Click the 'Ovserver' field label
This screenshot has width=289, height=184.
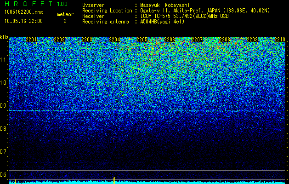tap(93, 5)
